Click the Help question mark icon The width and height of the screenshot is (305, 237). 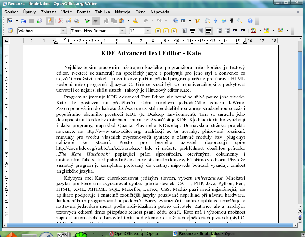point(250,21)
